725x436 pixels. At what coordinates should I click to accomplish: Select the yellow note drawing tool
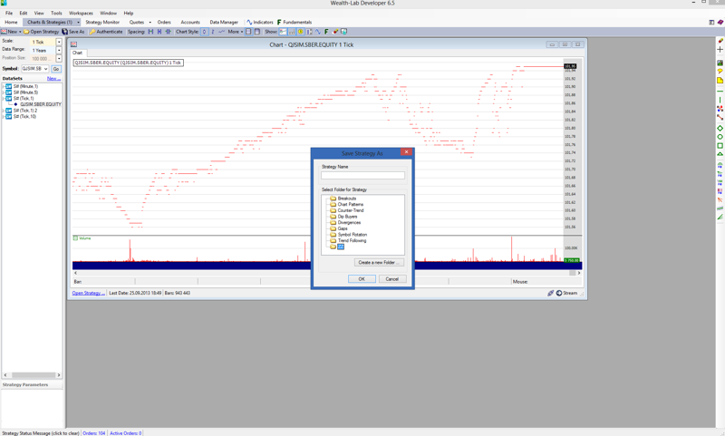click(x=720, y=81)
